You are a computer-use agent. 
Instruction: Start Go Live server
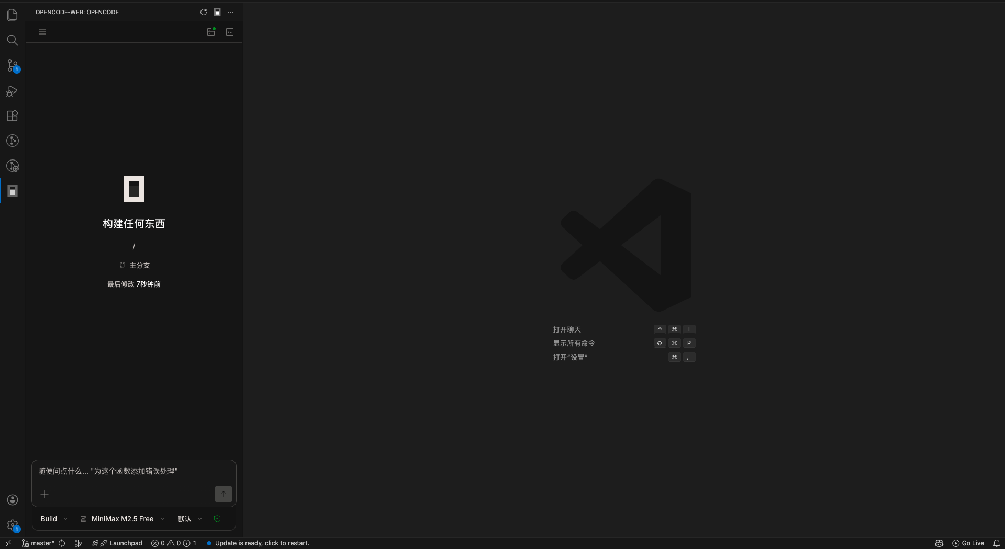click(x=968, y=543)
